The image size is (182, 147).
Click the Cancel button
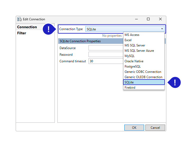pos(155,128)
